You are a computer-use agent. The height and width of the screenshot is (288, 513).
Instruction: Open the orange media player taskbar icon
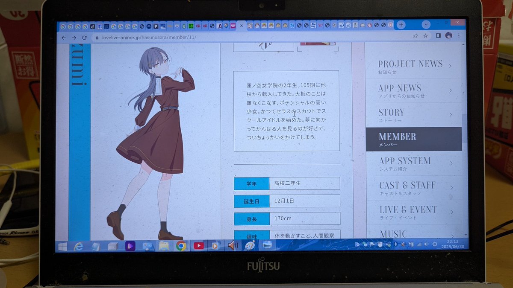pos(216,245)
